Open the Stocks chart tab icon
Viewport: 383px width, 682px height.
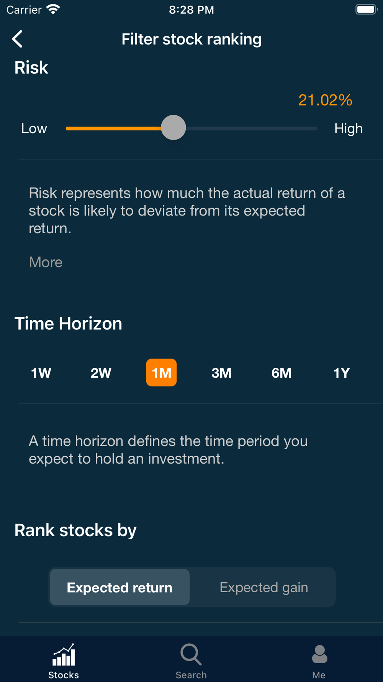pos(64,655)
